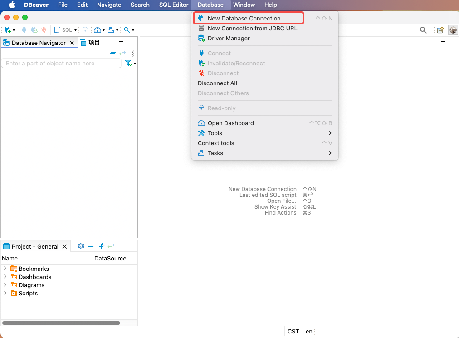Click the Bookmarks folder in Project tree
This screenshot has height=338, width=459.
(34, 269)
